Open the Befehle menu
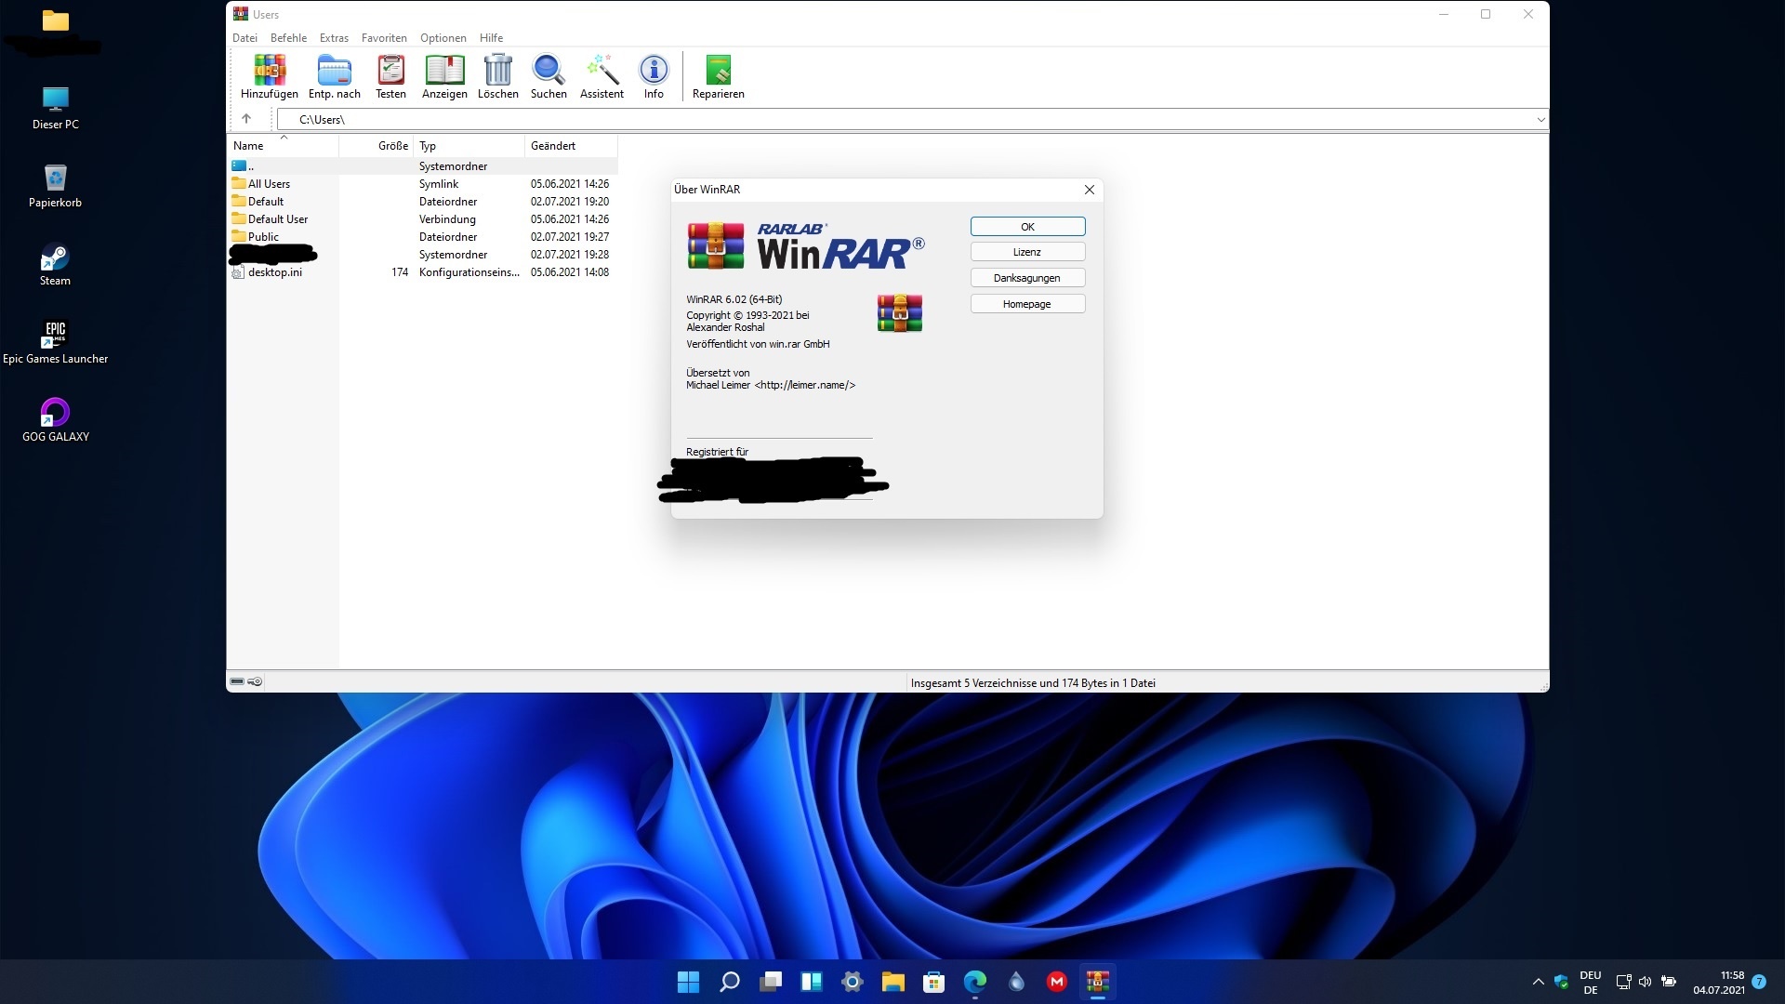1785x1004 pixels. tap(288, 38)
